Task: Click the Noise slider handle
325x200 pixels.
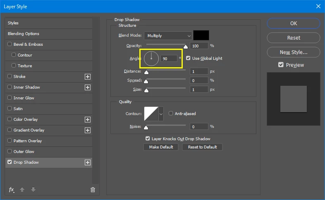Action: point(146,127)
